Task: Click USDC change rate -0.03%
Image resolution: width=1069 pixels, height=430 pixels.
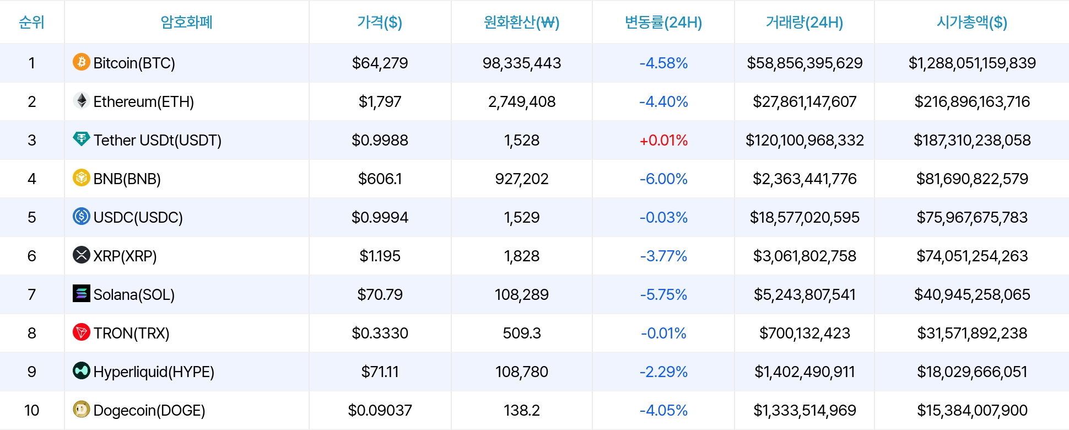Action: tap(663, 217)
